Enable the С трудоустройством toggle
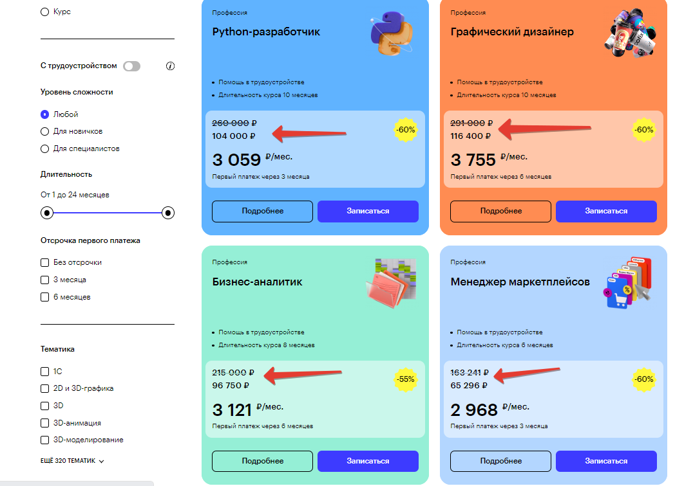 (131, 66)
